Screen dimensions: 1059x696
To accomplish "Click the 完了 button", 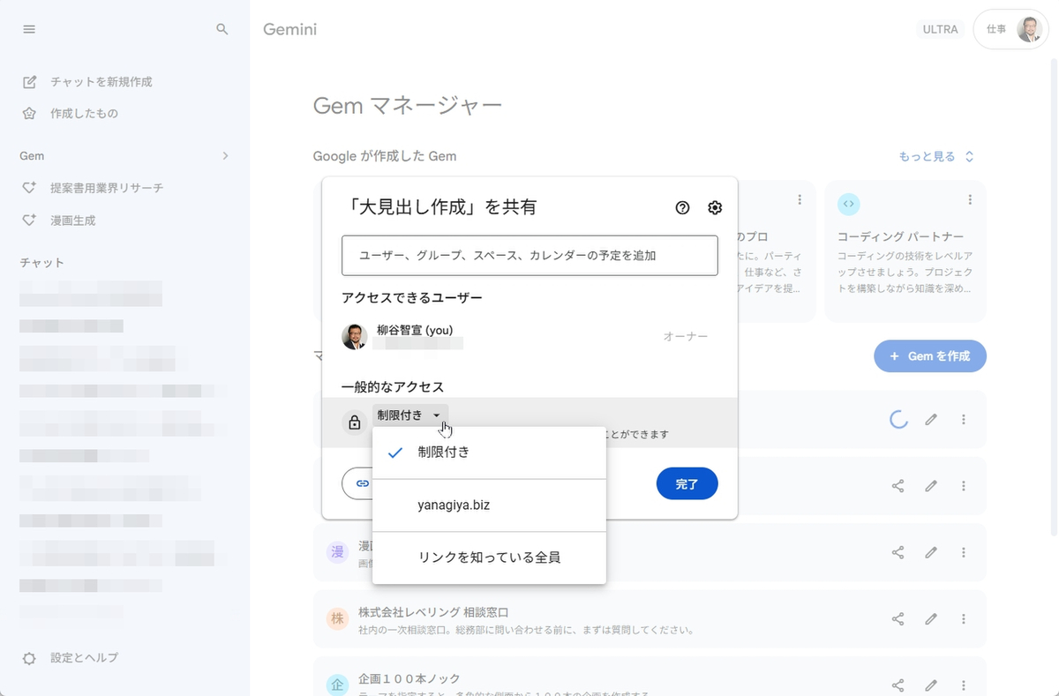I will pyautogui.click(x=687, y=483).
